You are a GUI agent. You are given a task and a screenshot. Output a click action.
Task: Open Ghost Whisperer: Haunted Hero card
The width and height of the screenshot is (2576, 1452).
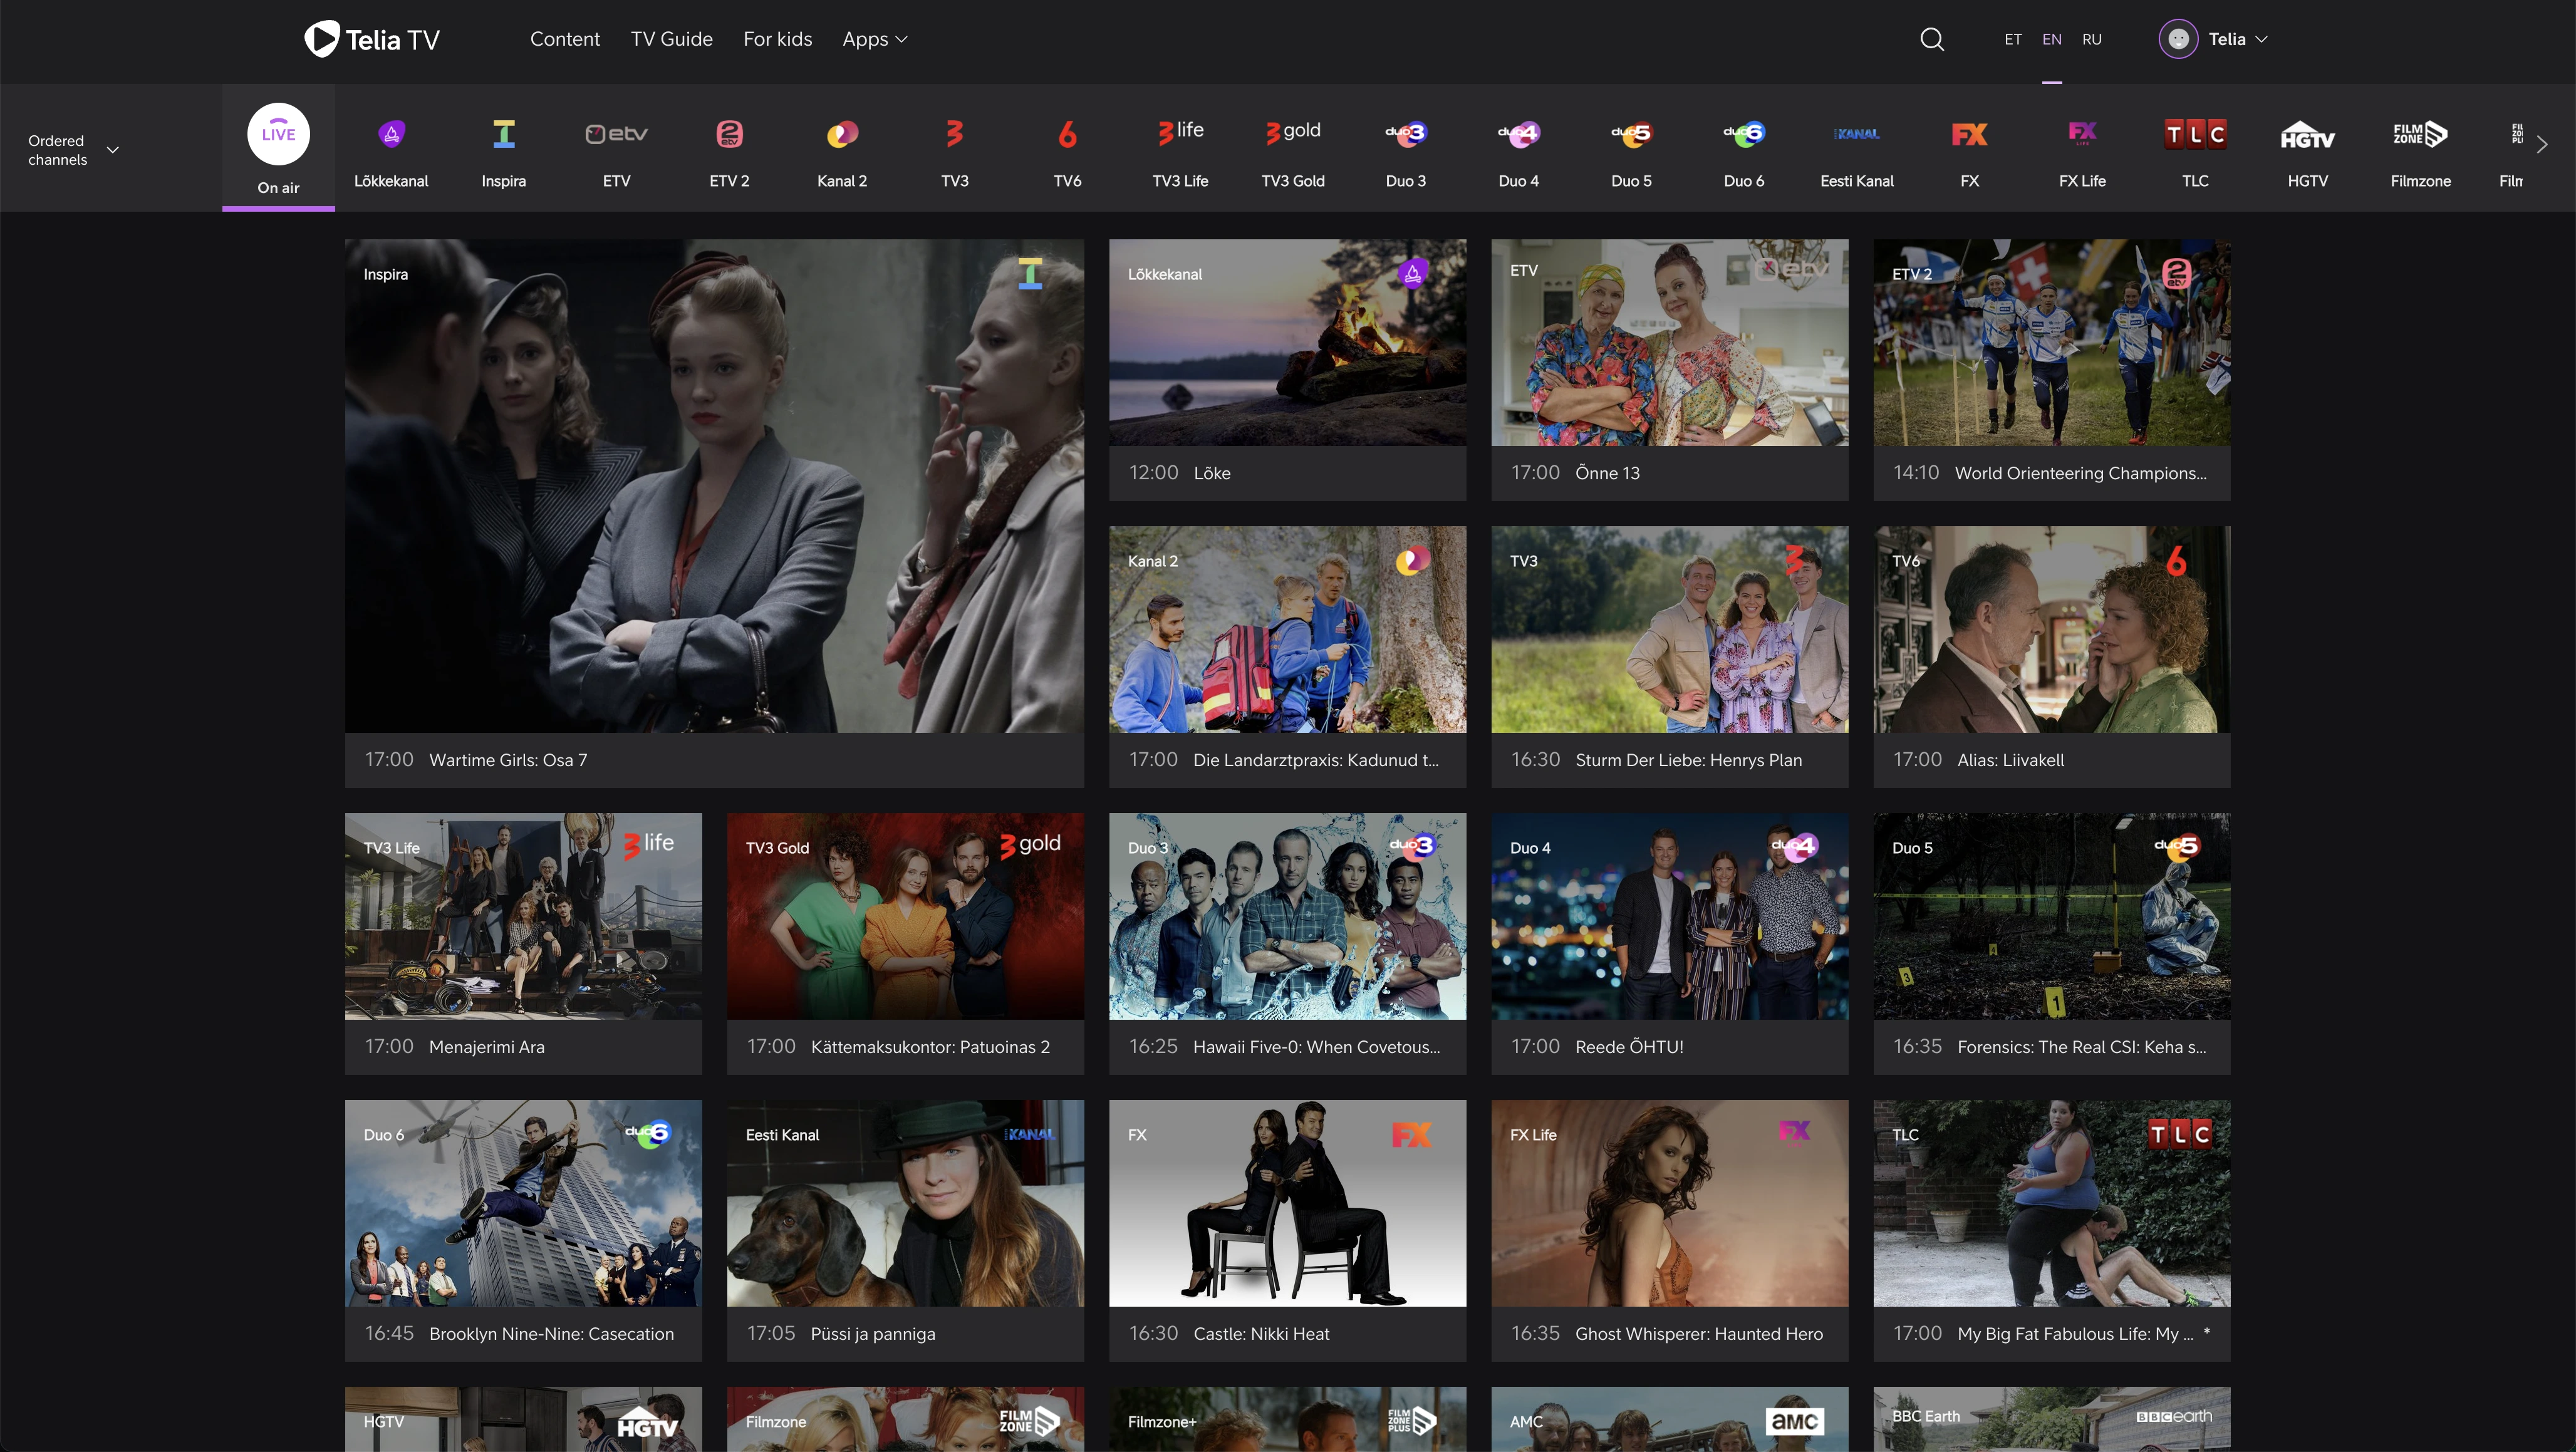pyautogui.click(x=1669, y=1231)
